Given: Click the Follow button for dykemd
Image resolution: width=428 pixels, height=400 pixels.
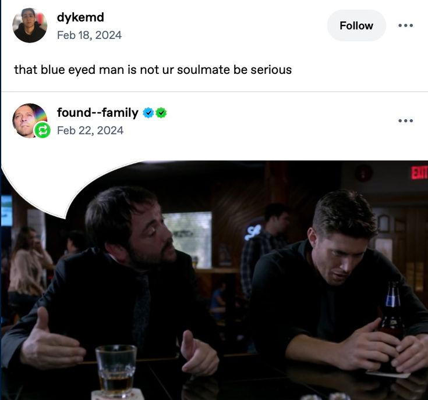Looking at the screenshot, I should click(x=356, y=26).
